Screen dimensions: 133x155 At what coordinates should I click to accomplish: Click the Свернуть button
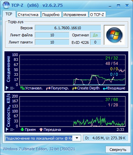(x=118, y=150)
